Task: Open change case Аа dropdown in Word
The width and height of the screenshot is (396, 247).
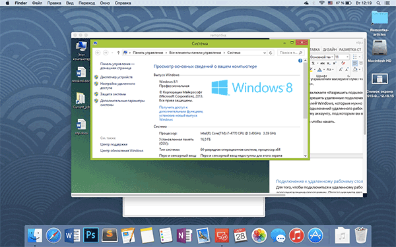Action: (x=330, y=70)
